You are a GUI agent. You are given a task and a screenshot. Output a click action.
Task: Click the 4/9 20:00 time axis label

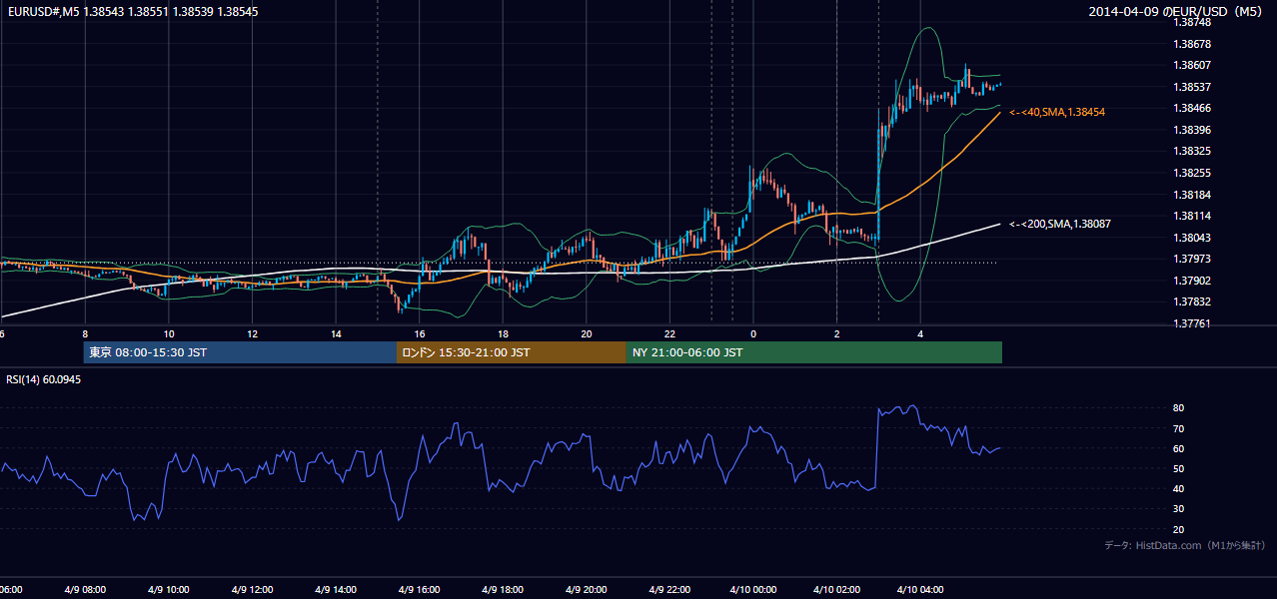click(x=587, y=589)
